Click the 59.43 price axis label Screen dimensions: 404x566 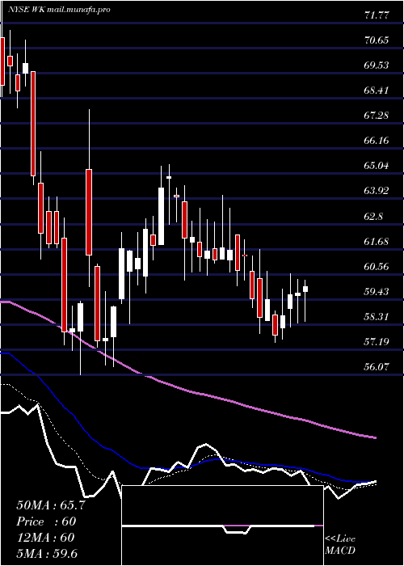coord(377,292)
